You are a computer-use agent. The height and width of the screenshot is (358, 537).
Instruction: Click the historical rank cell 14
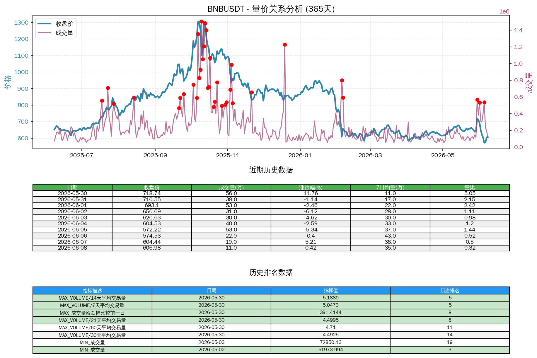coord(450,335)
